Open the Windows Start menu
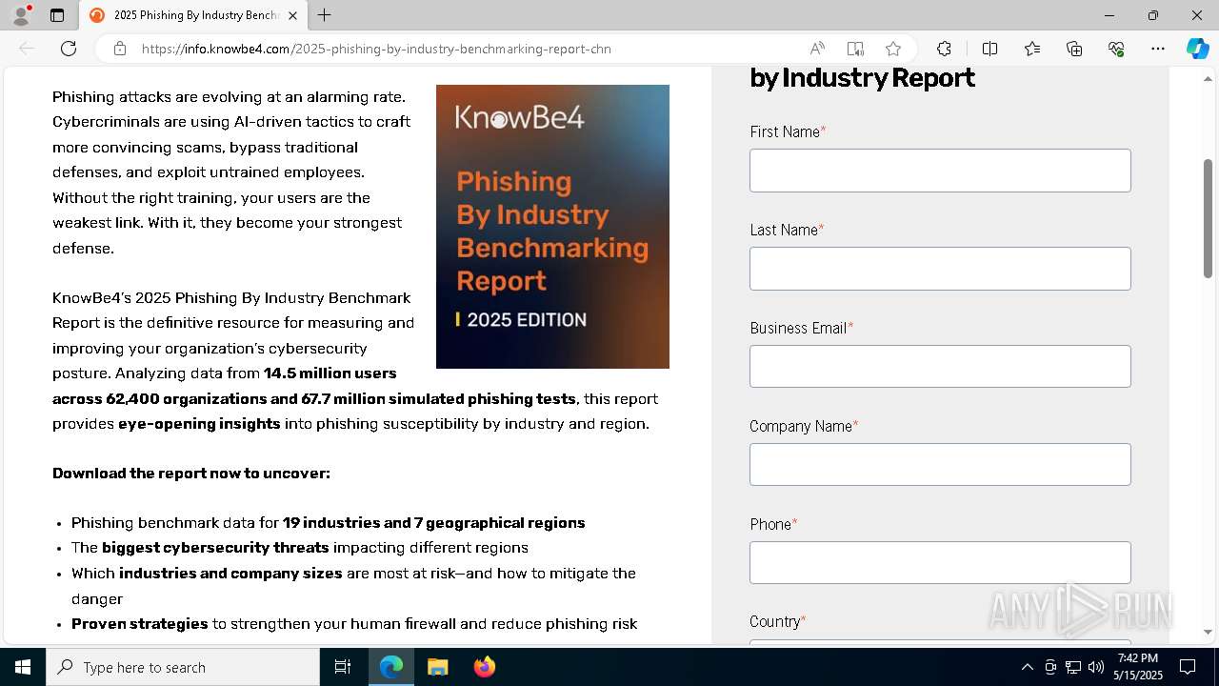Screen dimensions: 1219x686 (x=23, y=667)
